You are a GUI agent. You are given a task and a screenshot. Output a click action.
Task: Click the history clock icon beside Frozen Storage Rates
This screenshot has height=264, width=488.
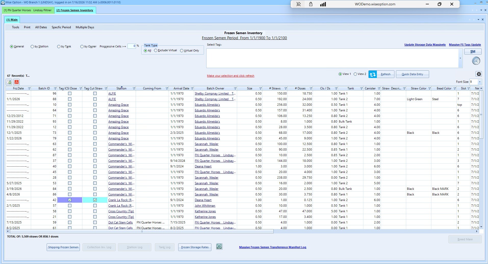click(219, 246)
